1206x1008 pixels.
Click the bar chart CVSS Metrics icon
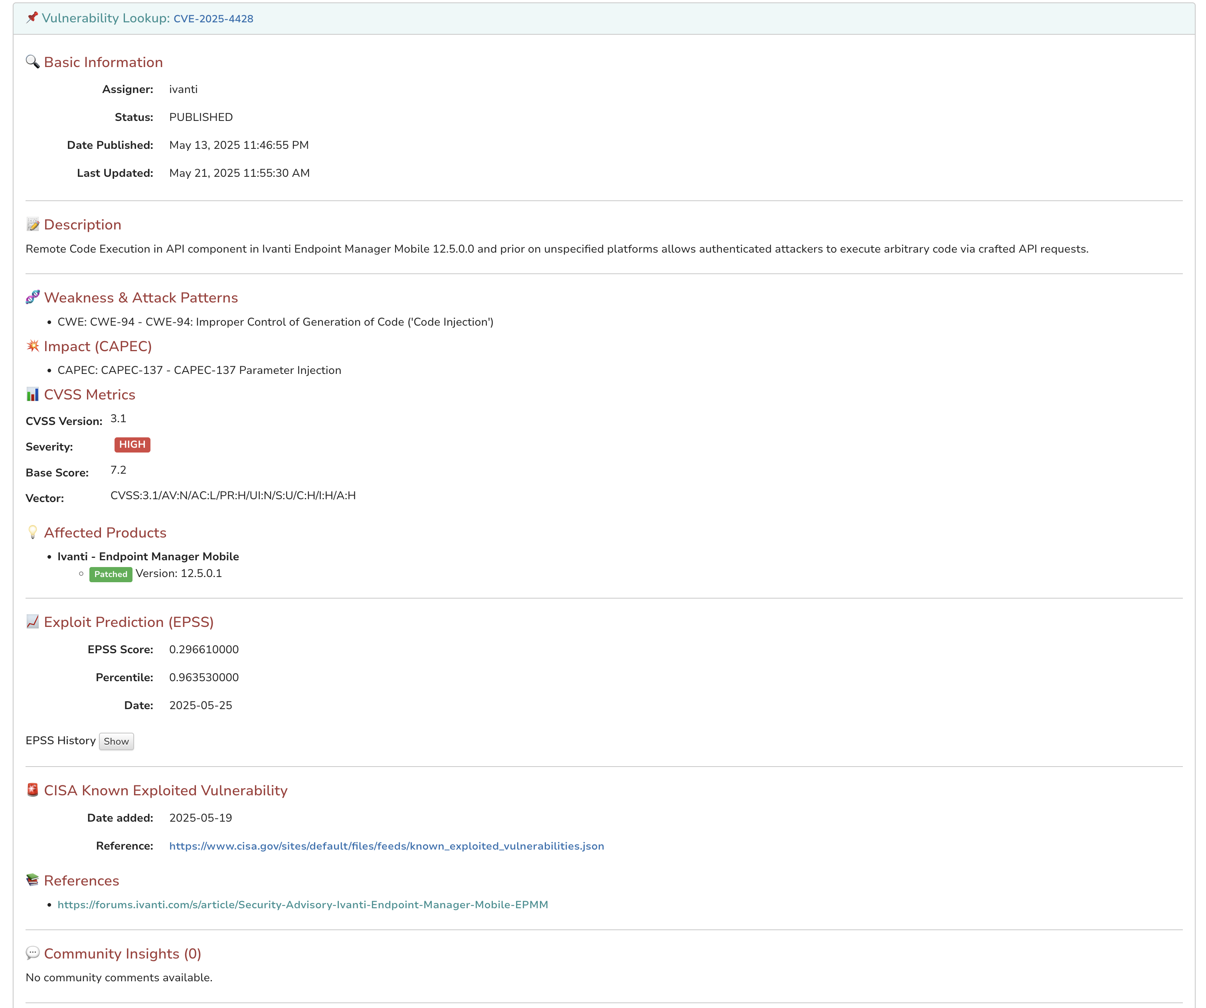33,395
